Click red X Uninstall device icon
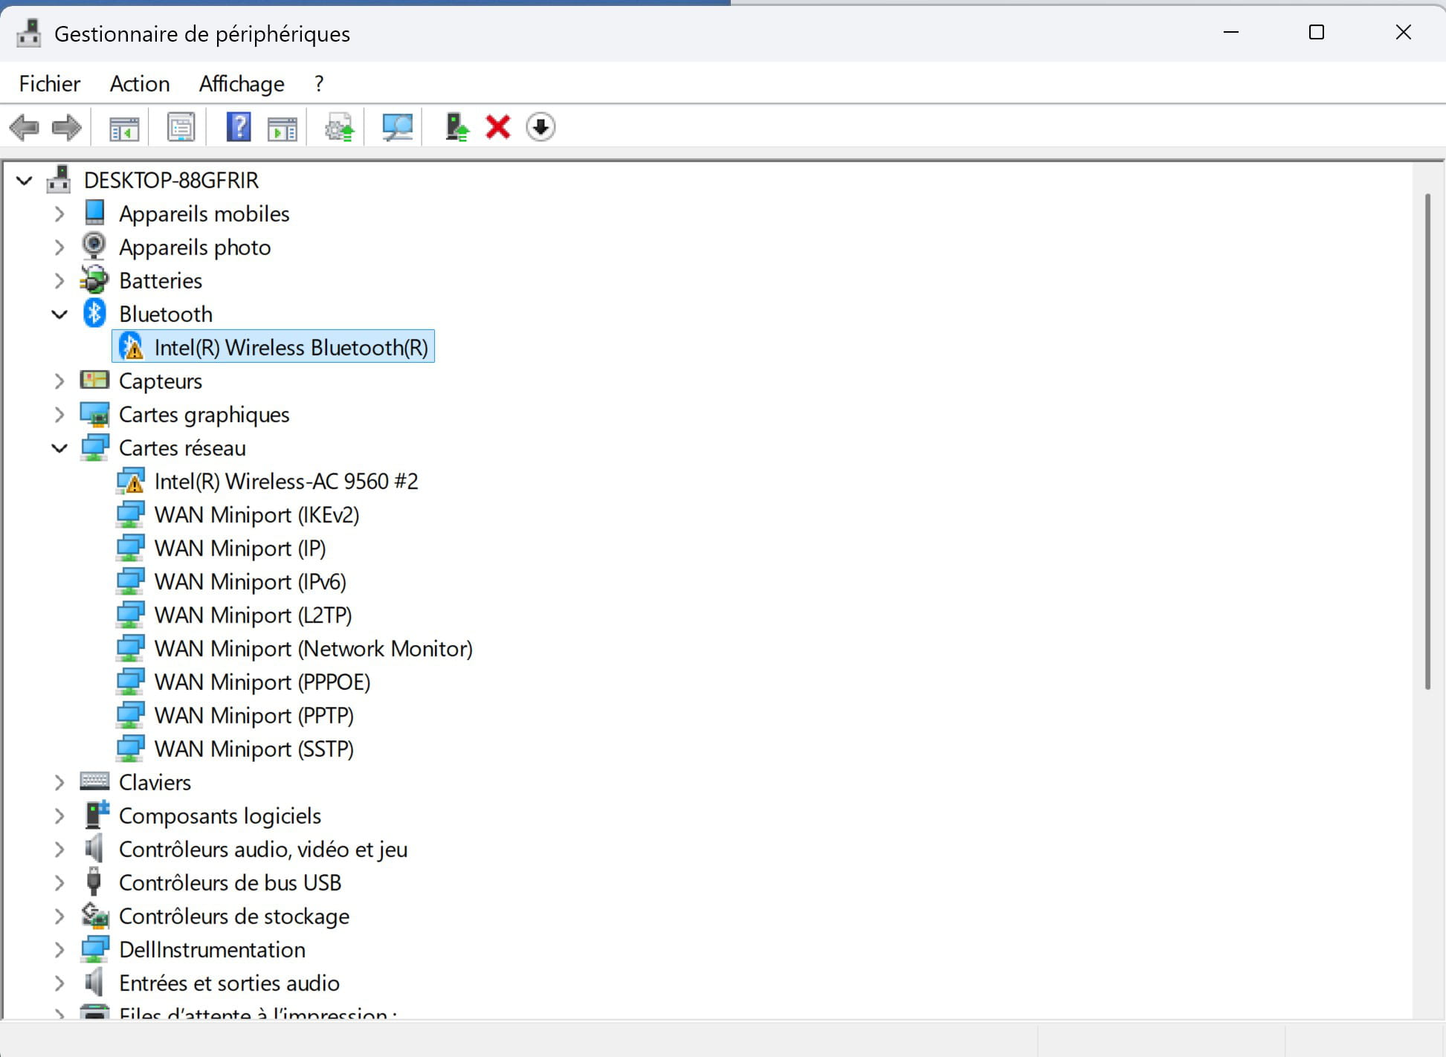Image resolution: width=1446 pixels, height=1057 pixels. tap(497, 127)
